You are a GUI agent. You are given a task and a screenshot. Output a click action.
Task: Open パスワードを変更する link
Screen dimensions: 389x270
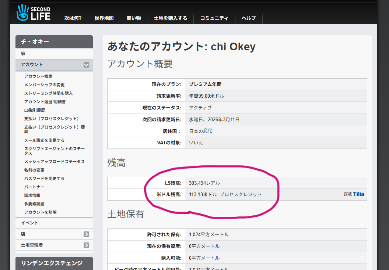tap(44, 179)
